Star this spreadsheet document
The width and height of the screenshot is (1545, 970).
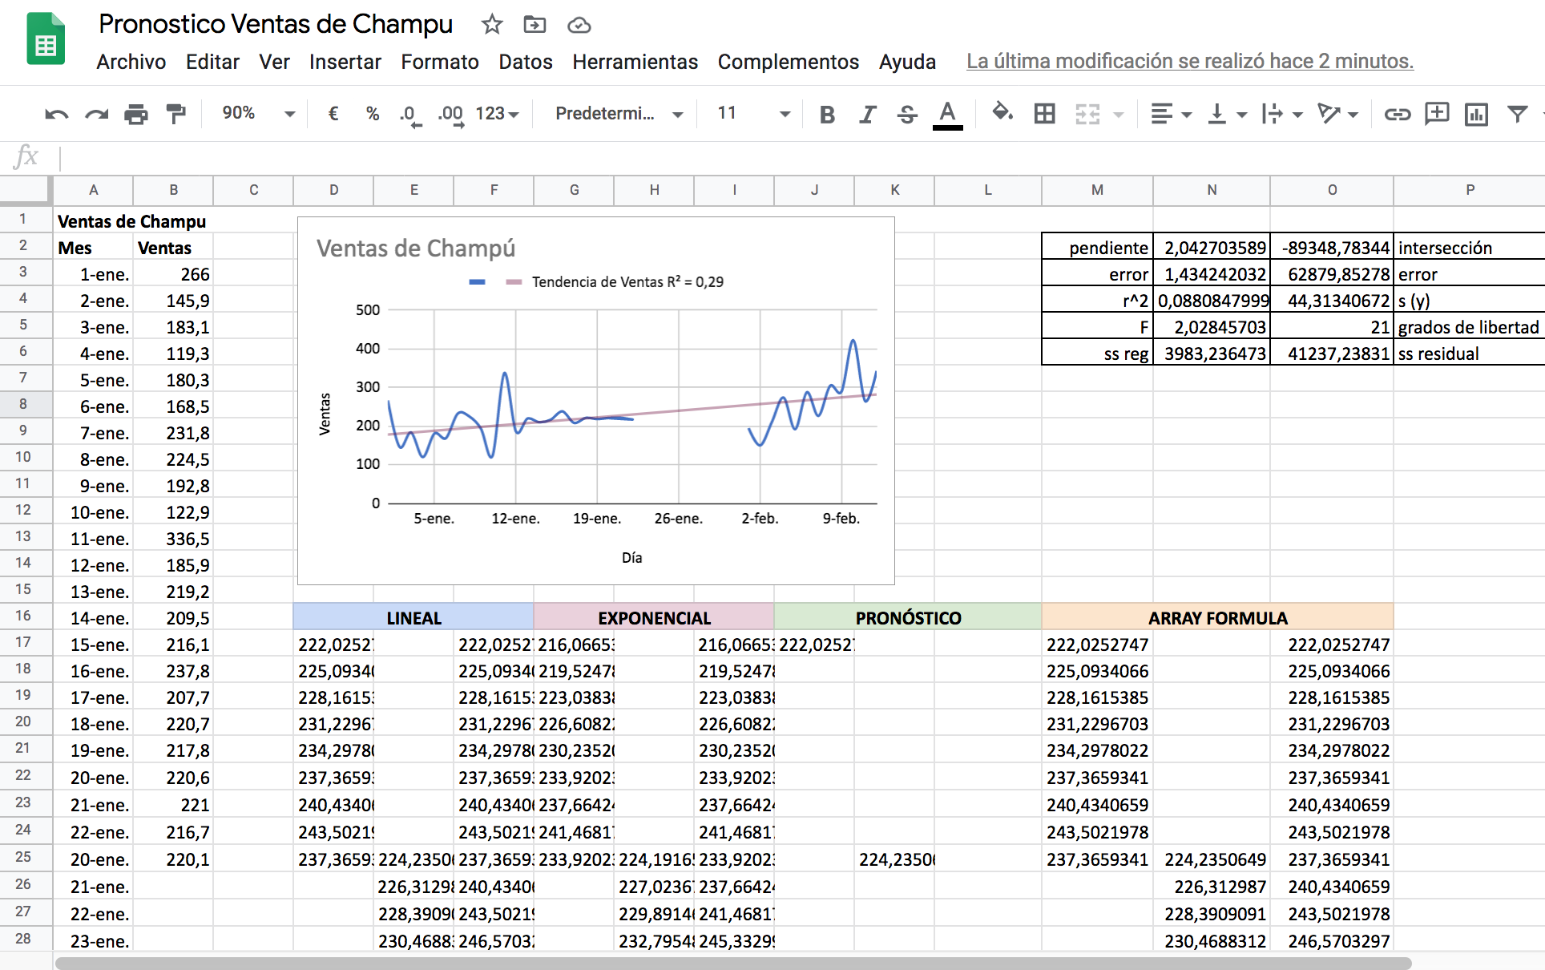tap(491, 25)
